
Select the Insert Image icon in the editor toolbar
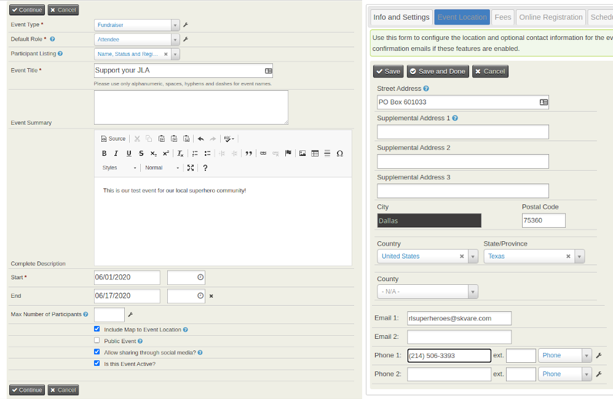[x=303, y=153]
